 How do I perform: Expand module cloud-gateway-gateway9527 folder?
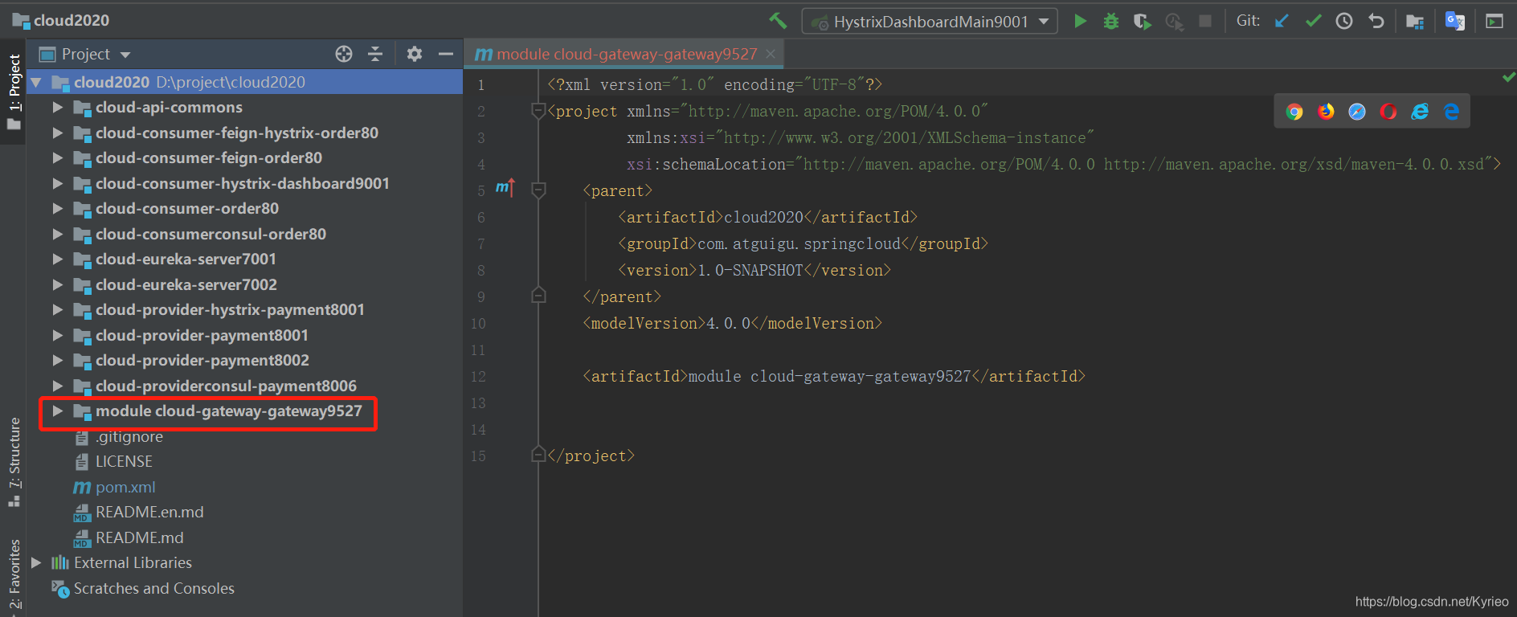click(x=57, y=411)
